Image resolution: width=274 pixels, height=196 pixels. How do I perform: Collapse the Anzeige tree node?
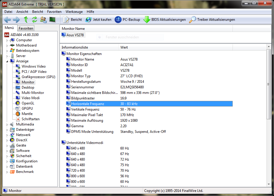tap(7, 61)
